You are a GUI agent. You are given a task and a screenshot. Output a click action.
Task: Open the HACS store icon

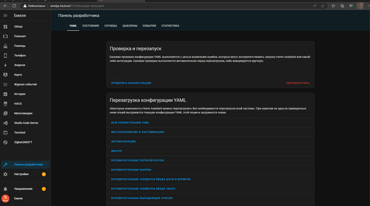[x=5, y=104]
